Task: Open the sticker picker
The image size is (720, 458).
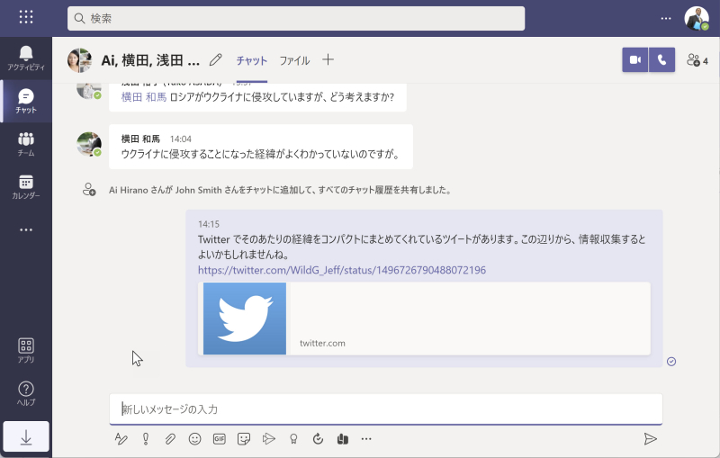Action: (244, 439)
